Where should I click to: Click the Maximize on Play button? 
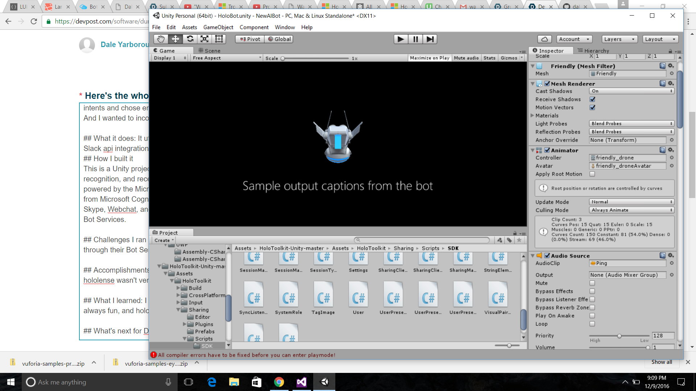[430, 58]
